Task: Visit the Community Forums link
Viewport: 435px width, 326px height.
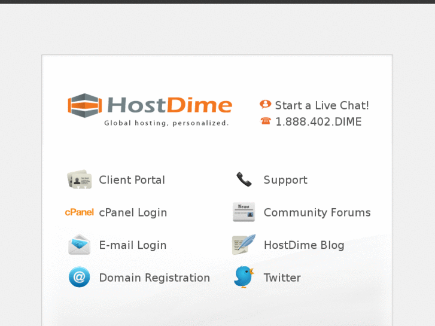Action: click(317, 212)
